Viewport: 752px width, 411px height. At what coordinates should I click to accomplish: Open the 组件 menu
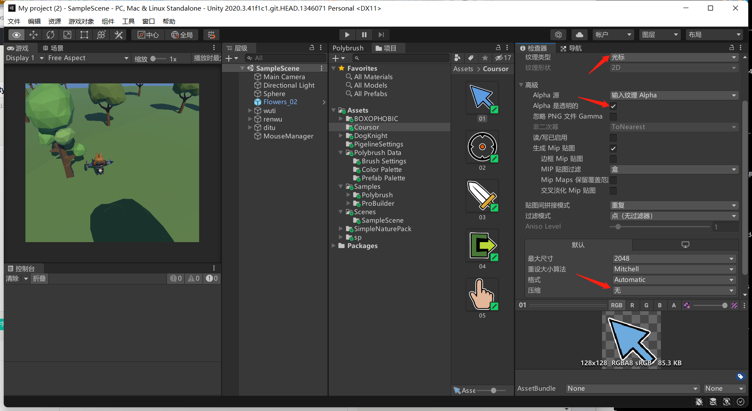[108, 21]
